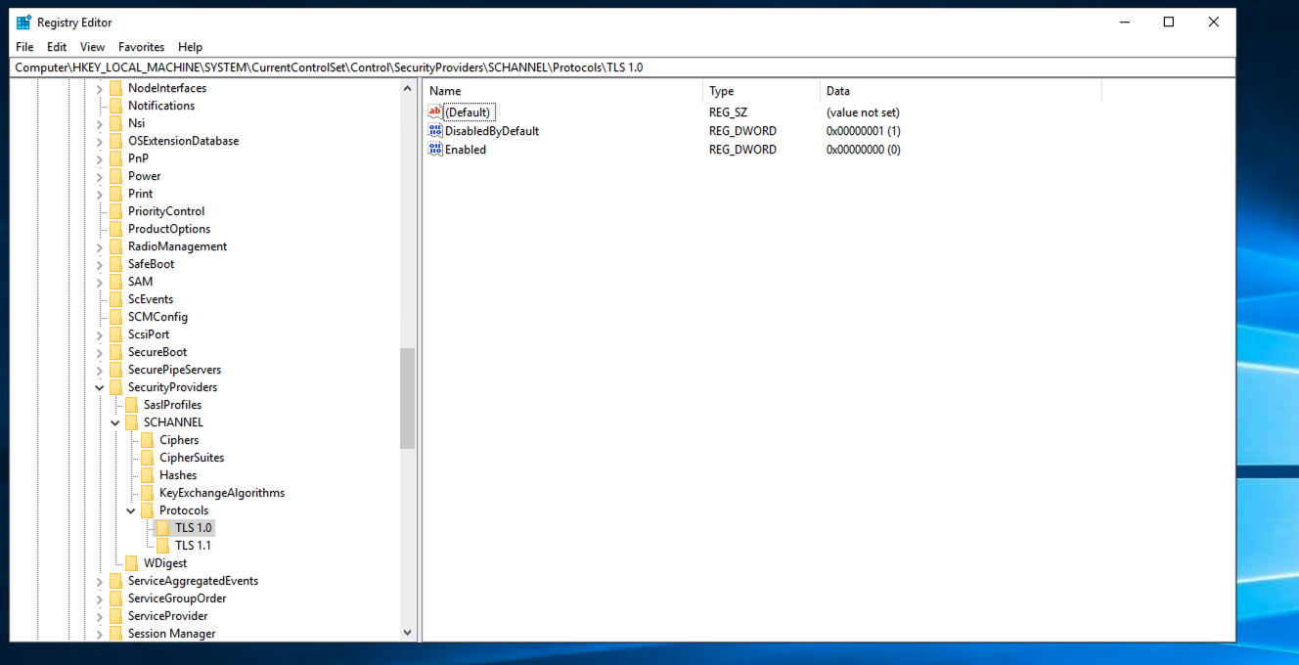The image size is (1299, 665).
Task: Click the registry path address bar
Action: pyautogui.click(x=623, y=67)
